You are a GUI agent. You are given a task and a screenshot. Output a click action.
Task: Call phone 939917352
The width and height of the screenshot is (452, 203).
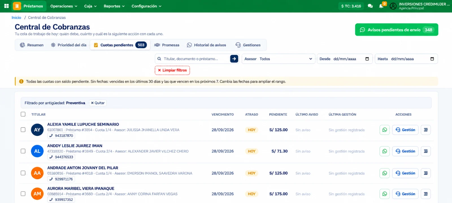(x=61, y=200)
